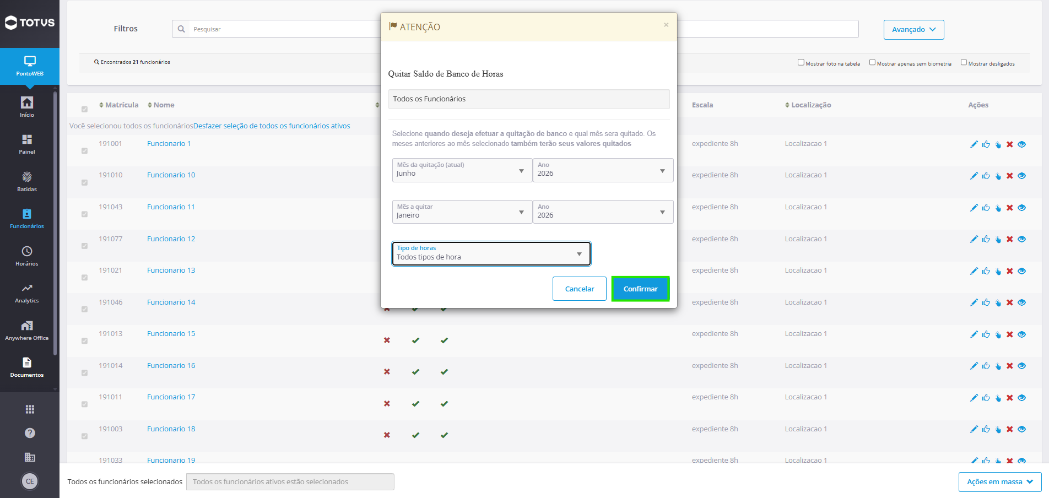
Task: Uncheck row checkbox for matrícula 191010
Action: point(84,182)
